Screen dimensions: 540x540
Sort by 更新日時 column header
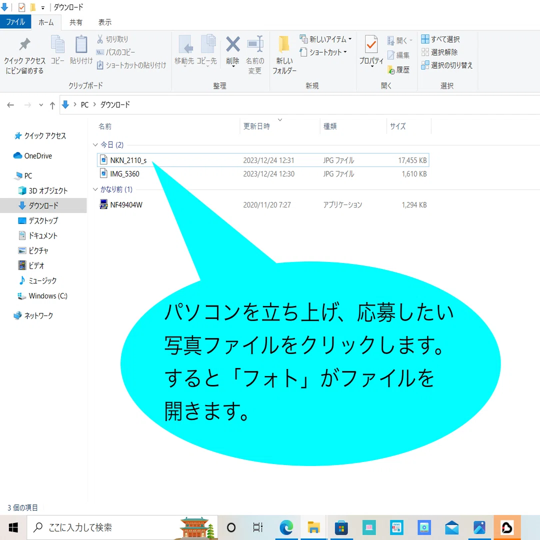(256, 126)
